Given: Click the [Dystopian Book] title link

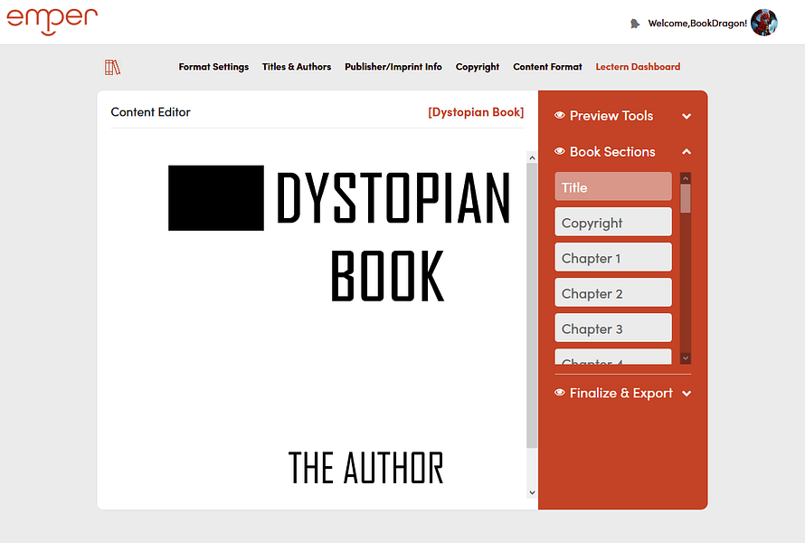Looking at the screenshot, I should (x=476, y=112).
